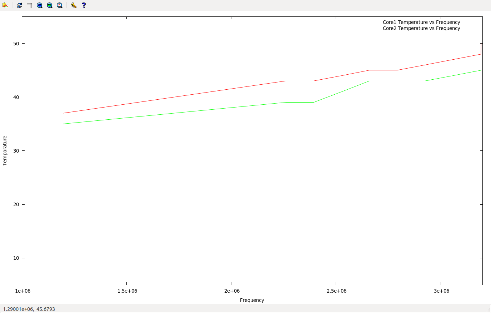Click the Temparature y-axis label
Screen dimensions: 491x313
(5, 151)
